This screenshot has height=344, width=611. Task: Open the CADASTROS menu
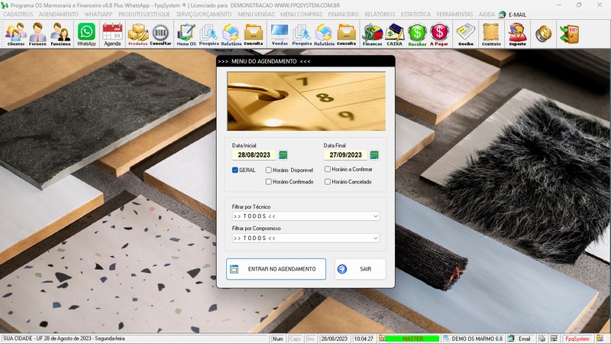point(18,15)
